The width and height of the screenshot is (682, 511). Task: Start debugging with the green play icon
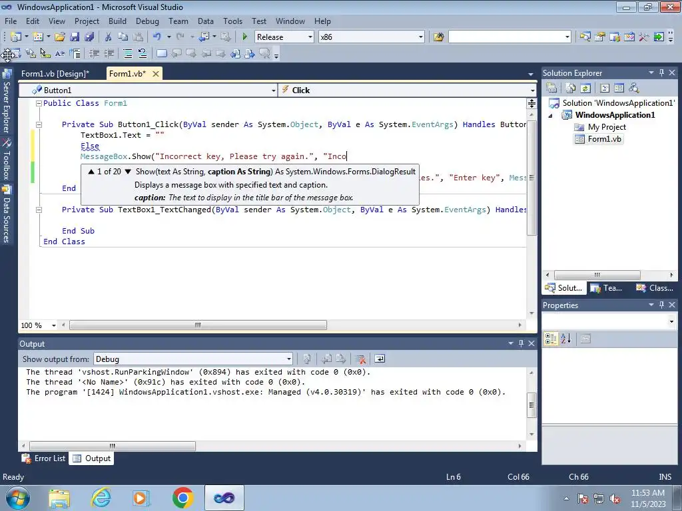click(245, 37)
